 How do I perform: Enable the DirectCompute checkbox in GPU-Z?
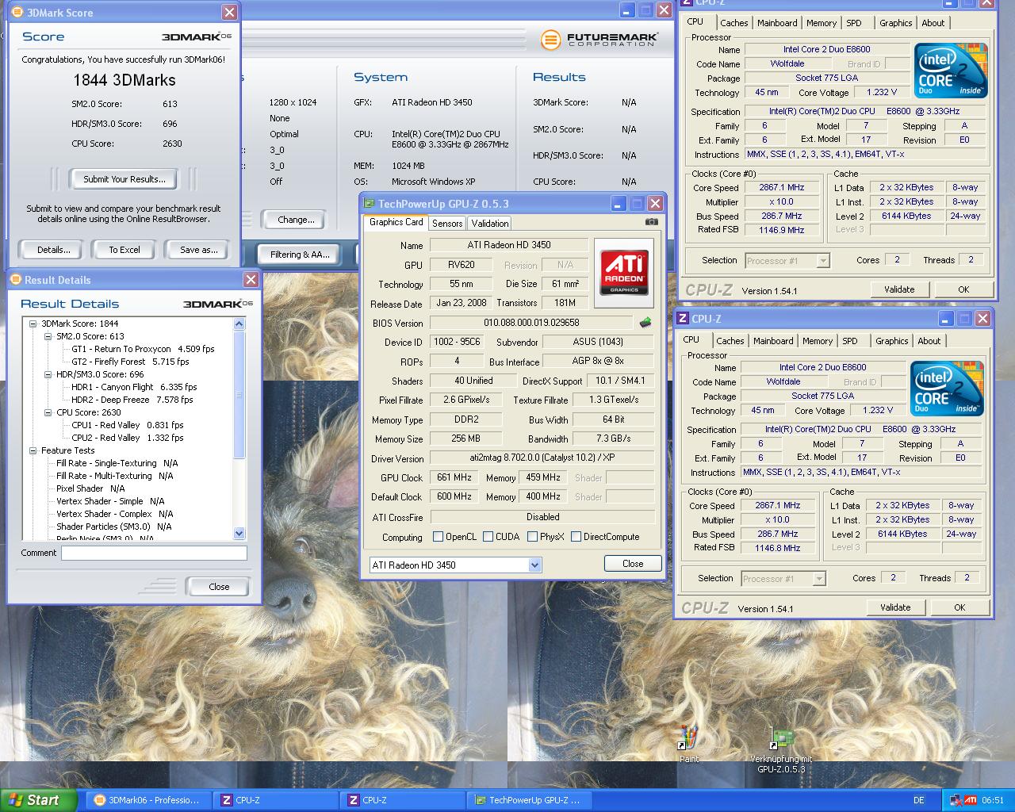click(576, 537)
